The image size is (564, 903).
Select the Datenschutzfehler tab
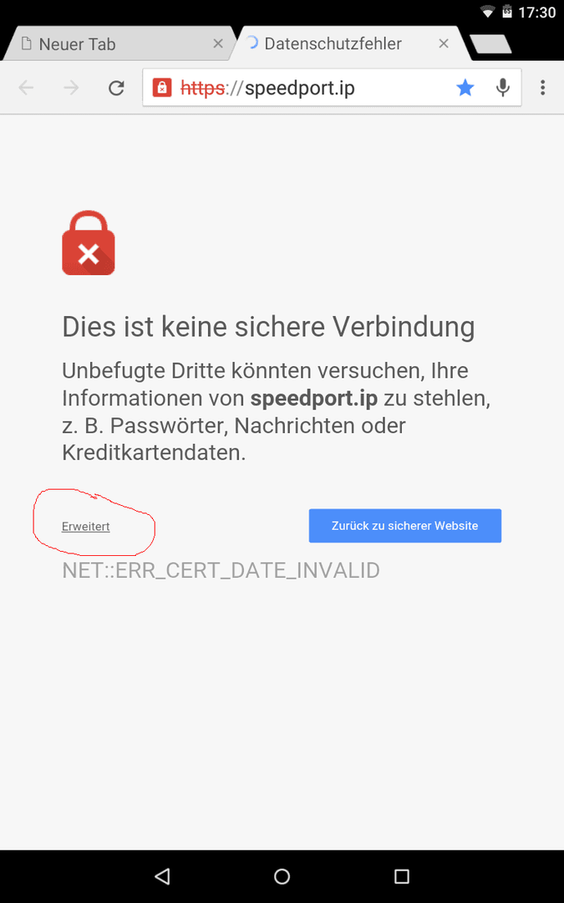pos(345,43)
